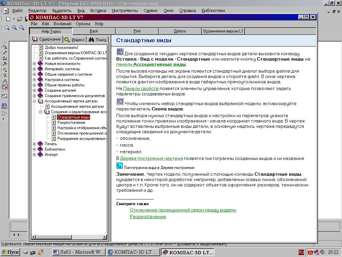342x257 pixels.
Task: Click the Пуск start button
Action: pos(10,252)
